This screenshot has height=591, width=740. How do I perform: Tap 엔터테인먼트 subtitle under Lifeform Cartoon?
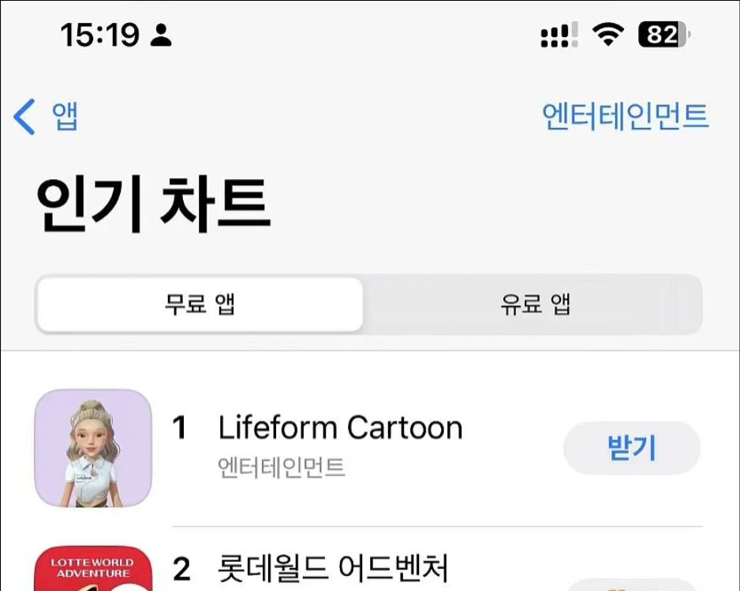pyautogui.click(x=281, y=467)
